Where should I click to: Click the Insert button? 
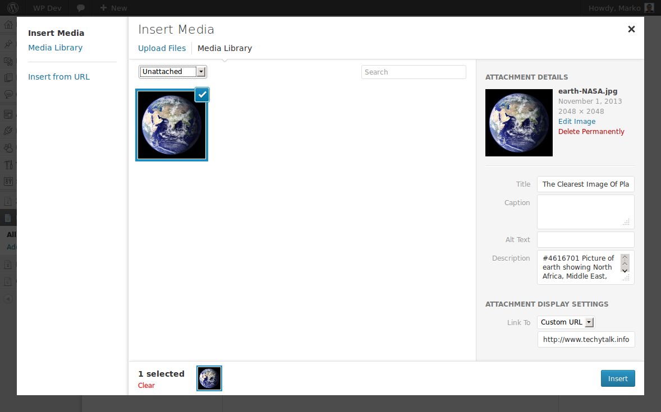click(x=618, y=378)
